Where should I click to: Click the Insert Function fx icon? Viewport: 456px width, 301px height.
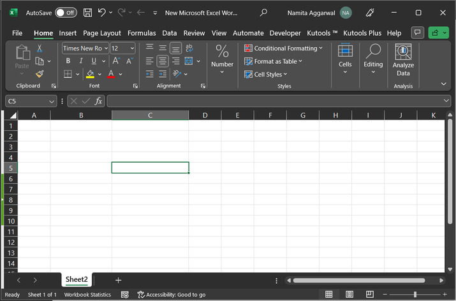pos(98,101)
